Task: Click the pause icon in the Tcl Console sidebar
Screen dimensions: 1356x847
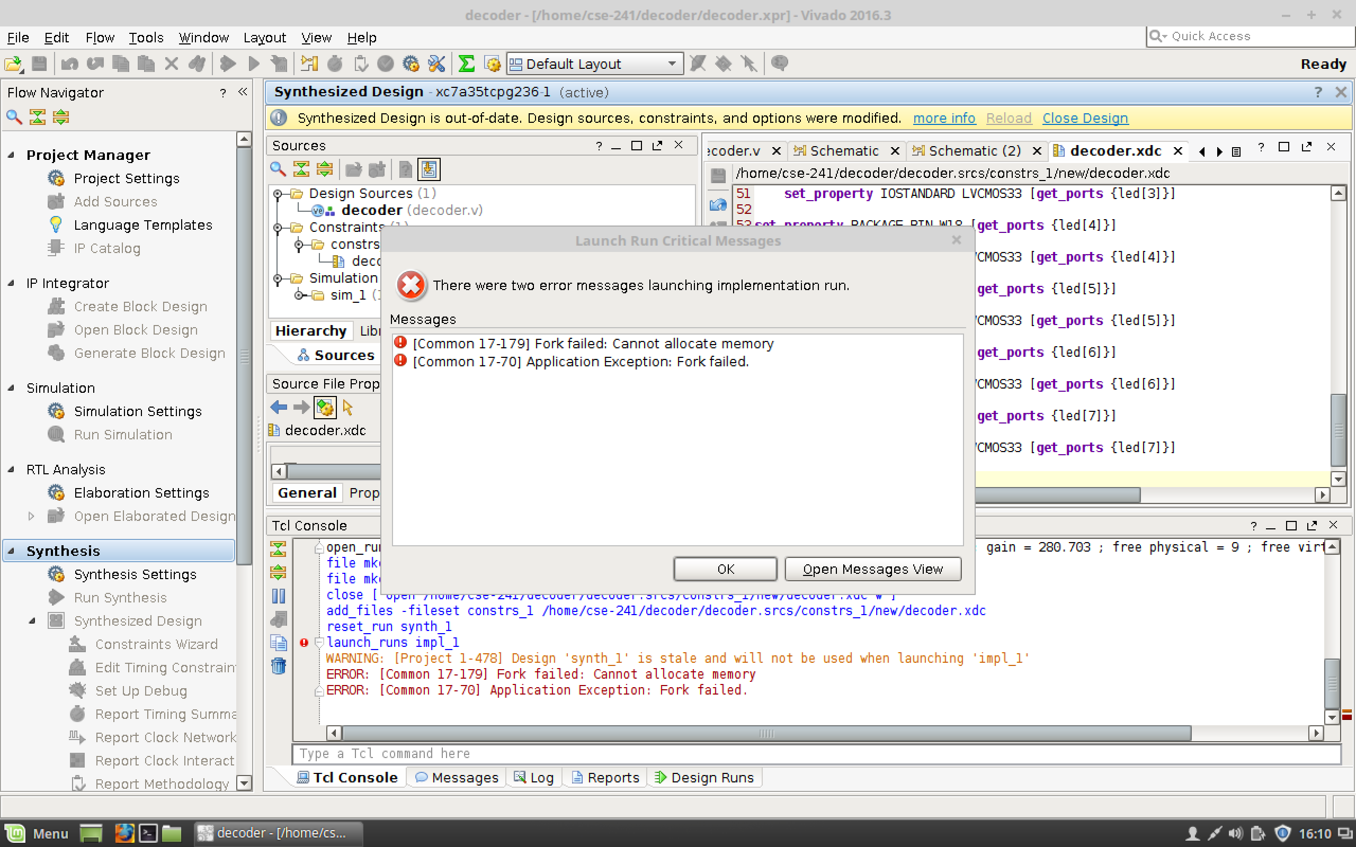Action: coord(279,596)
